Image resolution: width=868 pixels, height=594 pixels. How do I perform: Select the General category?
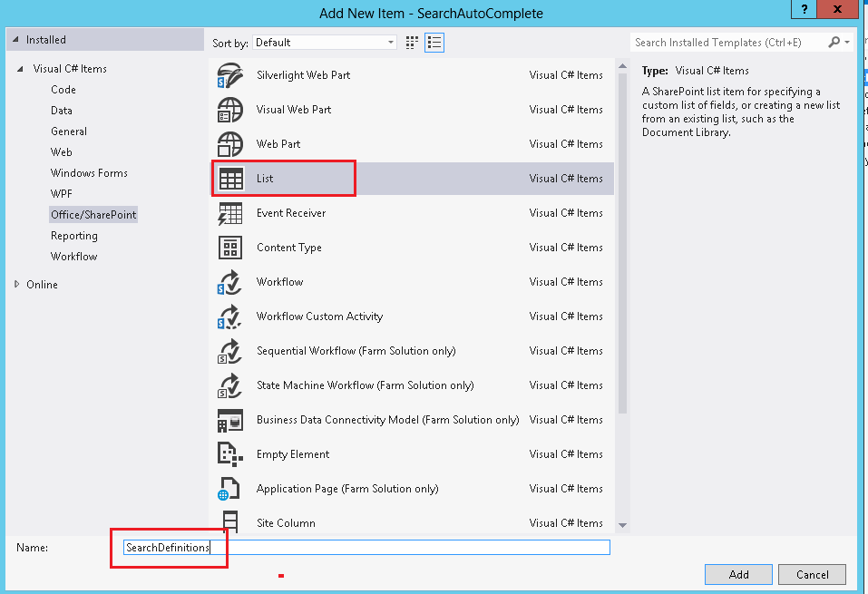click(x=69, y=131)
